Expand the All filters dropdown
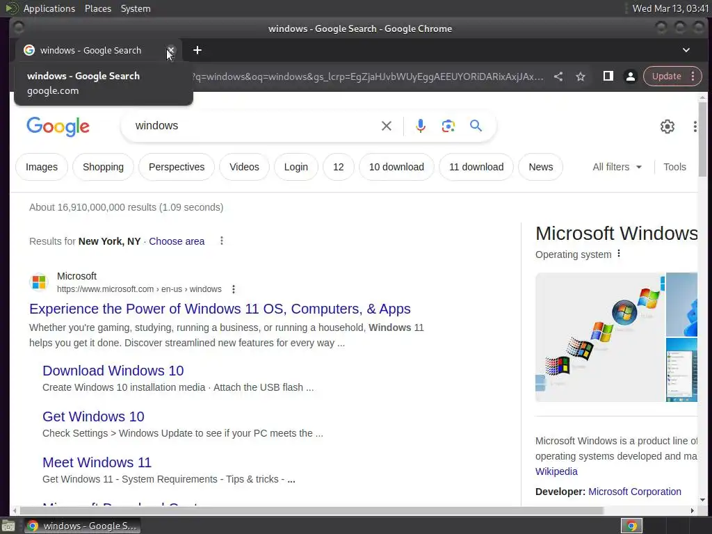This screenshot has height=534, width=712. pos(617,167)
